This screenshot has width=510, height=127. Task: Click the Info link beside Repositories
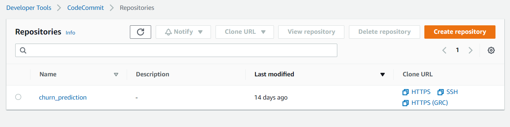coord(70,32)
